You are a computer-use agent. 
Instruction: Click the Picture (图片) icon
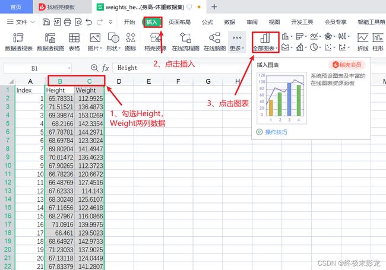[95, 38]
